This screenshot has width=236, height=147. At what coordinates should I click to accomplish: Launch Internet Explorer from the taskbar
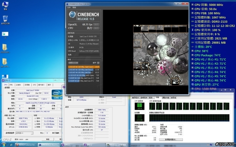11,145
